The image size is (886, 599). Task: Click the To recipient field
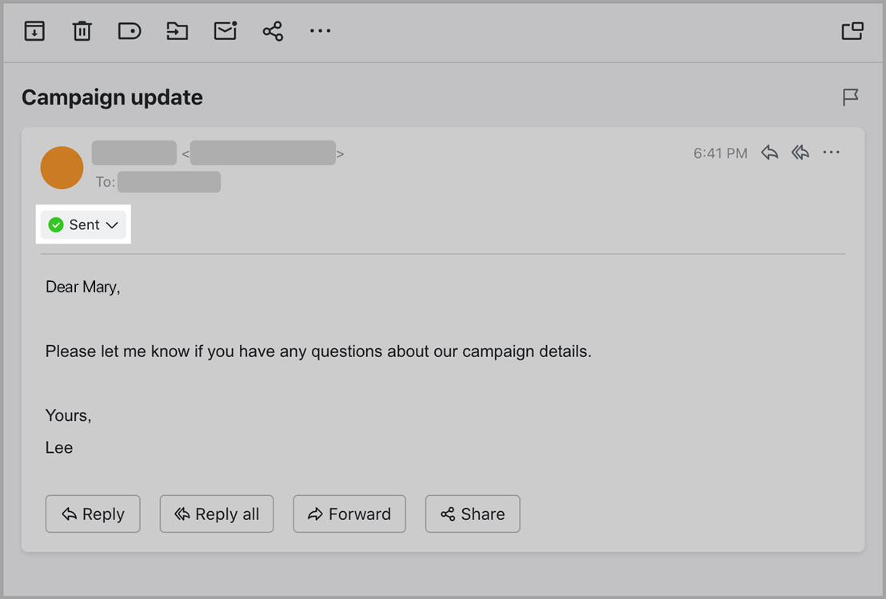pos(168,181)
